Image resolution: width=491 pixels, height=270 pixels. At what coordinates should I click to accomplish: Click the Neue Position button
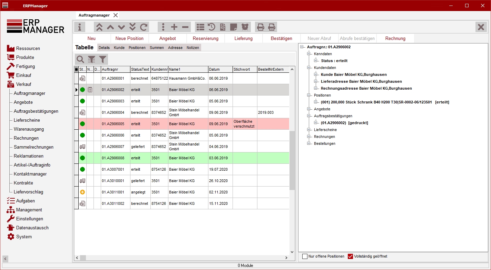tap(129, 38)
